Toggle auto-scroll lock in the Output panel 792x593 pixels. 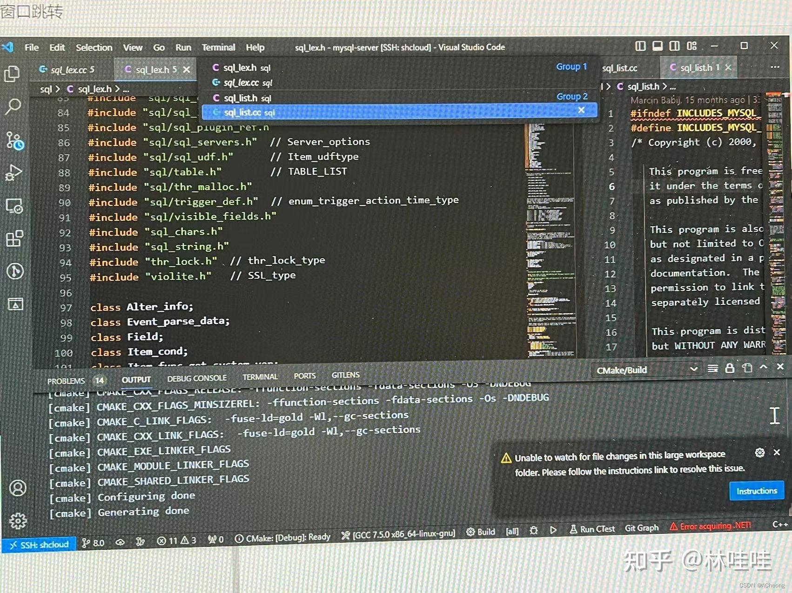pyautogui.click(x=729, y=369)
